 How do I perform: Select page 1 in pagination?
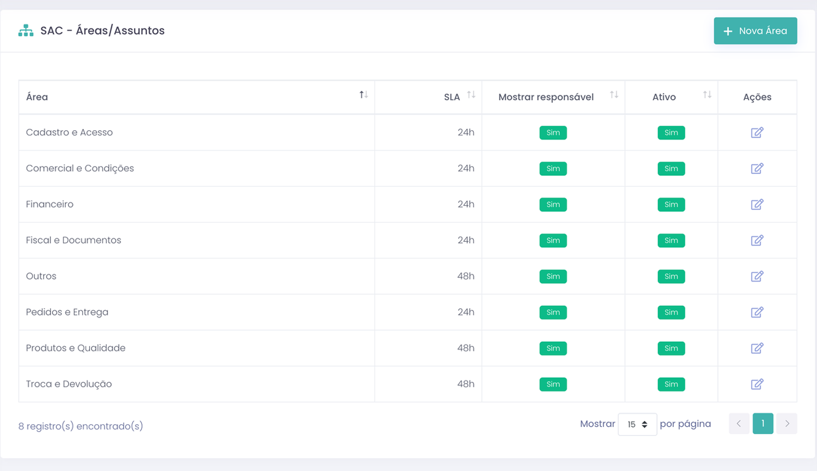pos(763,423)
